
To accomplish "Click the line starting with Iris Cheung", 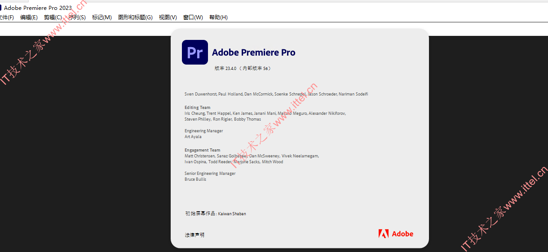I will coord(265,113).
